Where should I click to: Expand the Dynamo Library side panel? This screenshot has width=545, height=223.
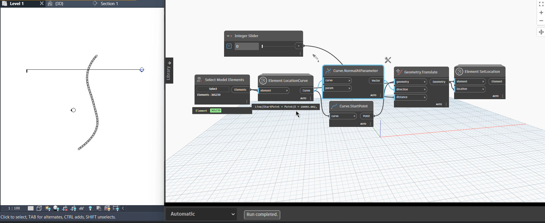(169, 71)
